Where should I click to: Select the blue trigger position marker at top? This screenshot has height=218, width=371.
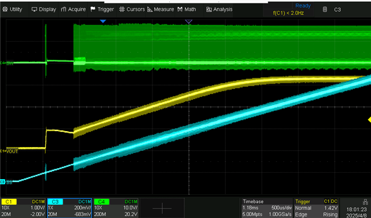pyautogui.click(x=103, y=21)
